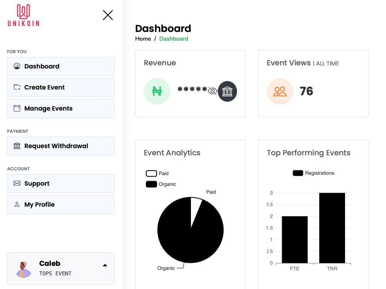
Task: Click the Create Event folder-plus icon
Action: 17,87
